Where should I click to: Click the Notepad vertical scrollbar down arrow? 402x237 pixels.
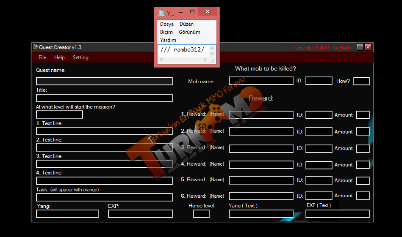(212, 53)
